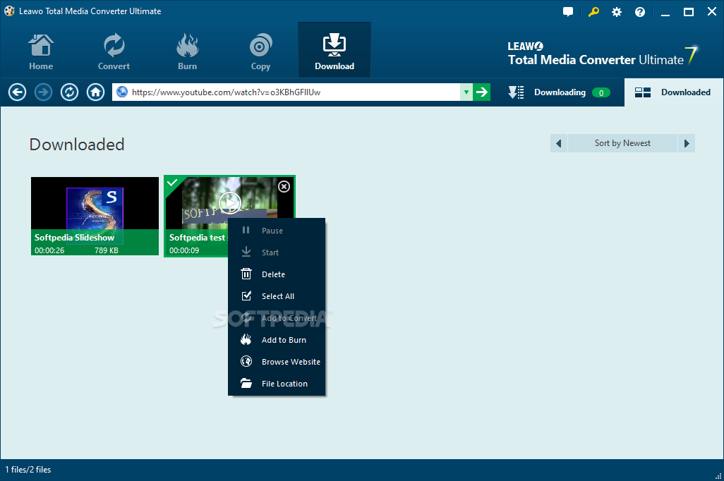Play the Softpedia test video
The height and width of the screenshot is (481, 724).
click(230, 202)
